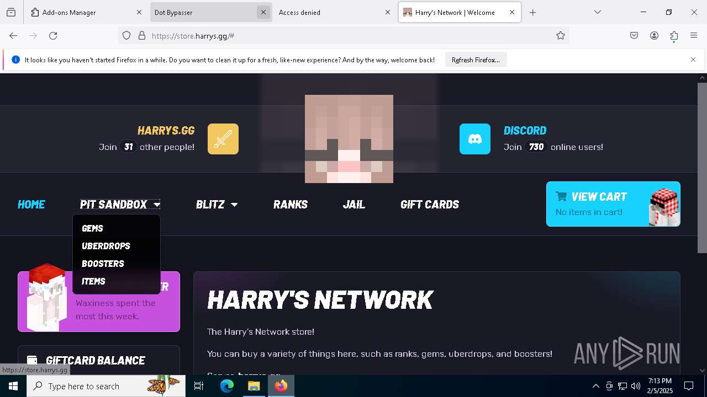Click the Harry's Network heading

[x=320, y=300]
